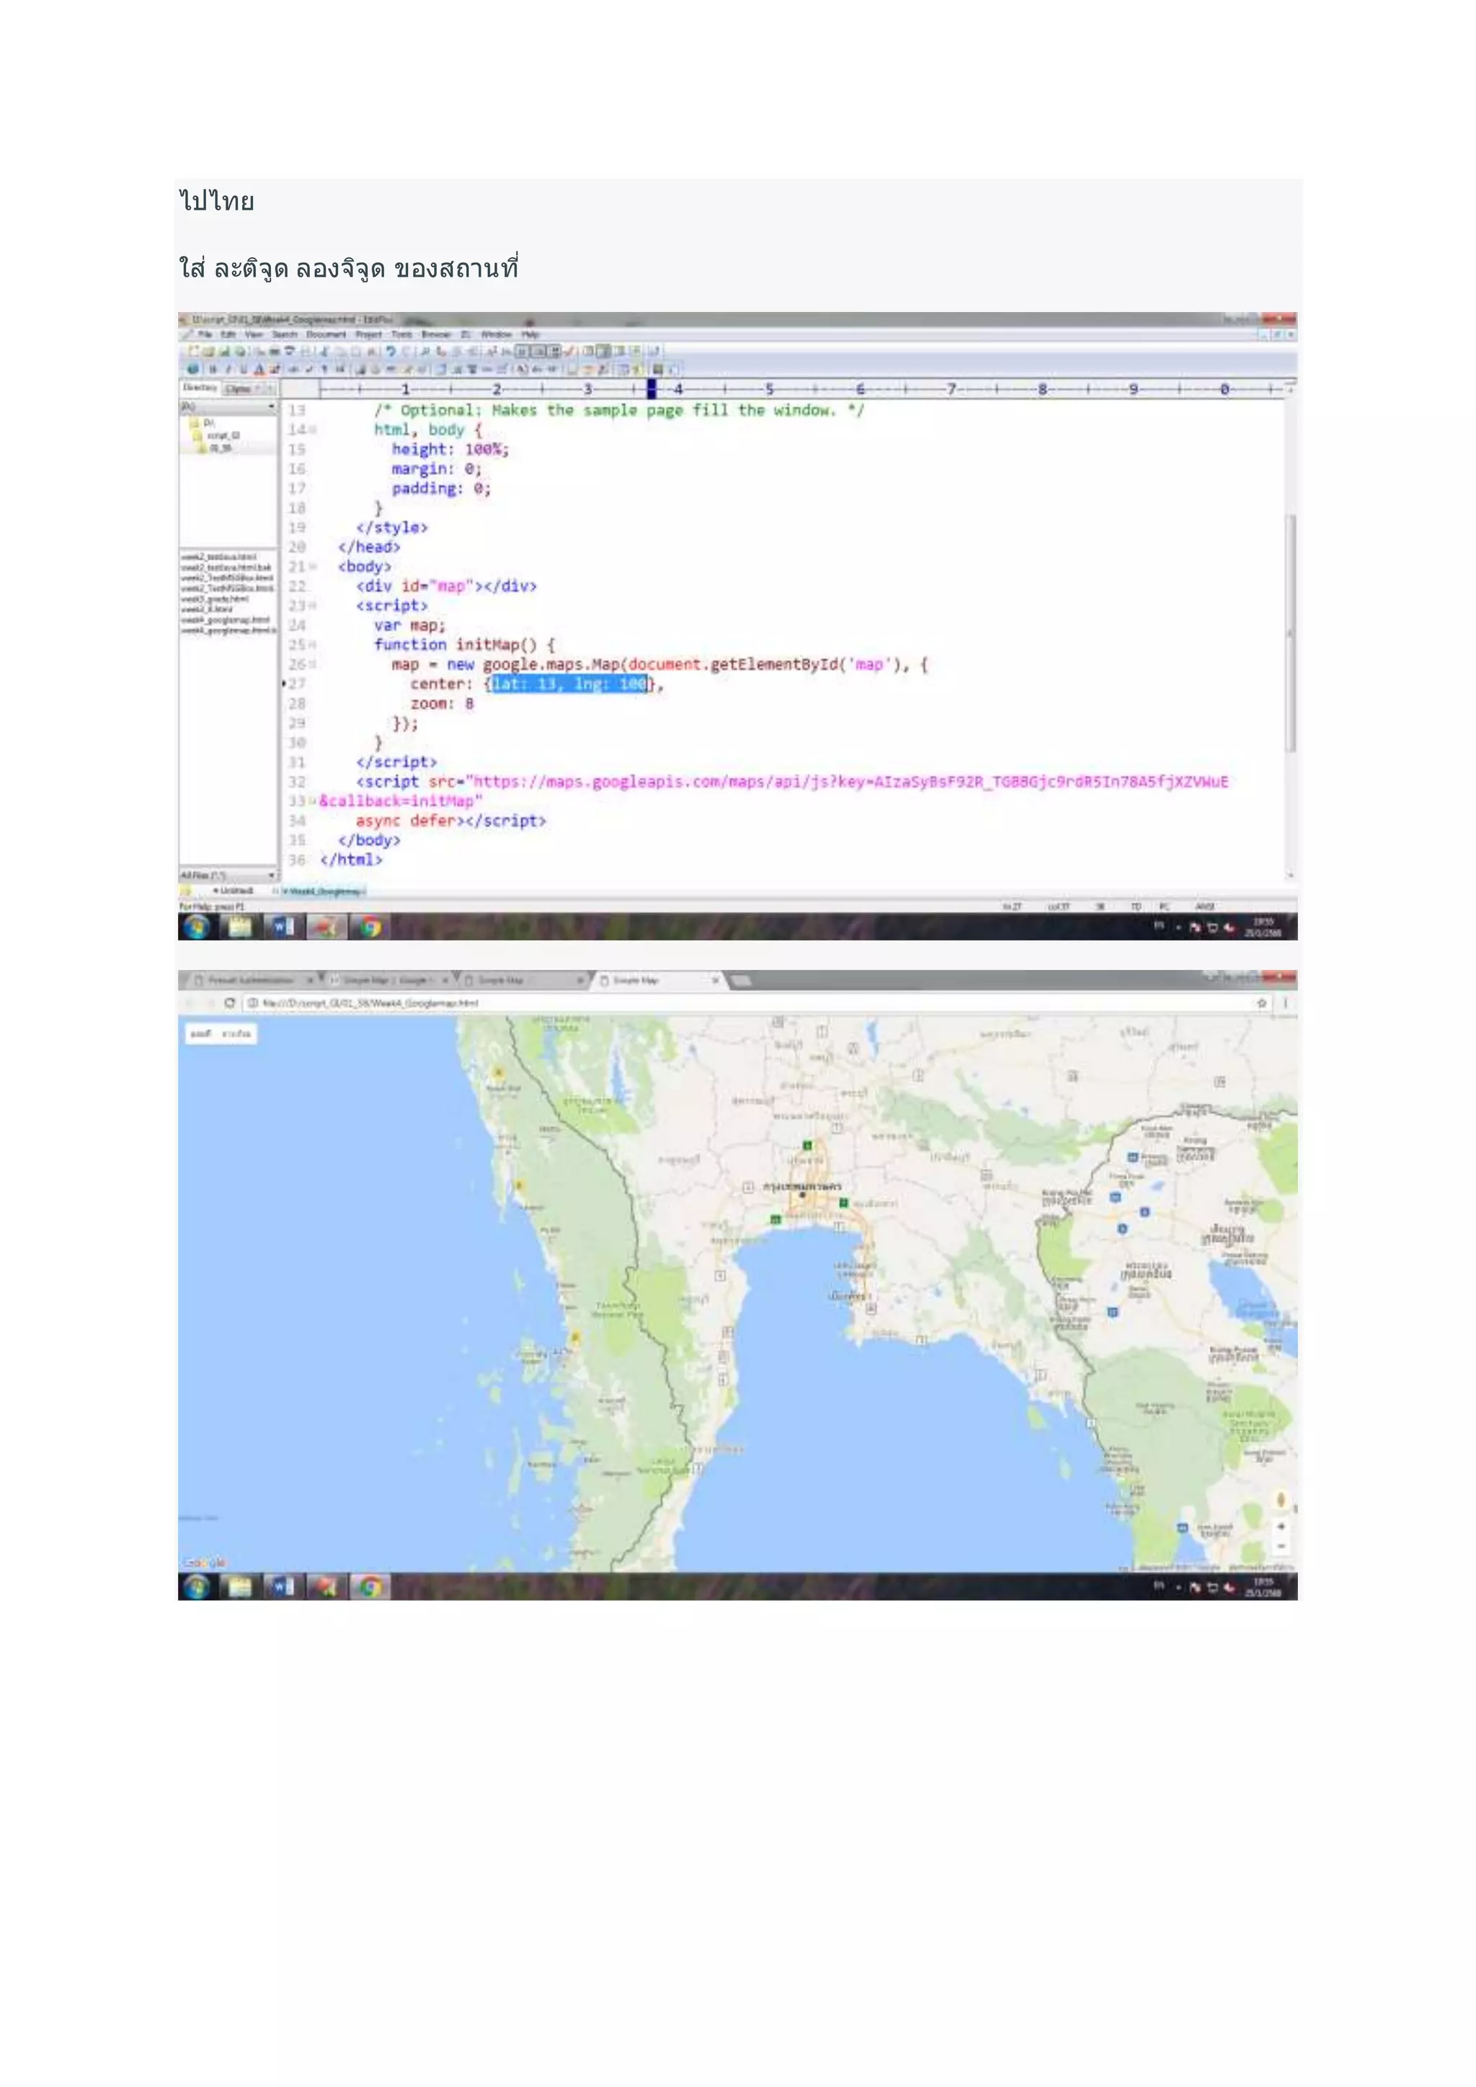Click the Bold formatting icon in HTML toolbar
The image size is (1476, 2087).
click(x=212, y=369)
